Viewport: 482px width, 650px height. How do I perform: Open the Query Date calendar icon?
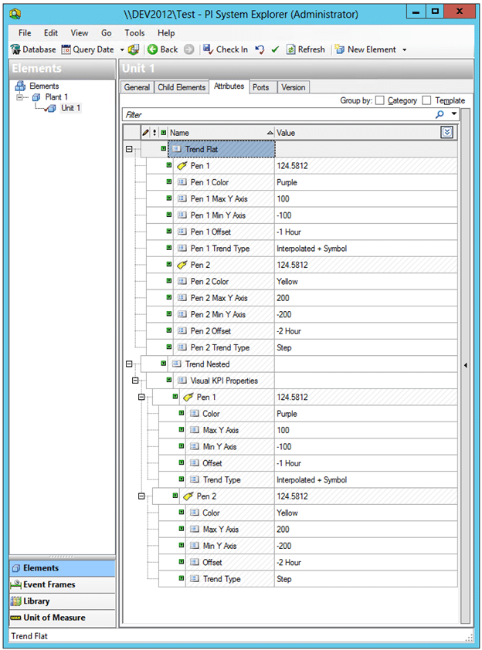(x=66, y=49)
